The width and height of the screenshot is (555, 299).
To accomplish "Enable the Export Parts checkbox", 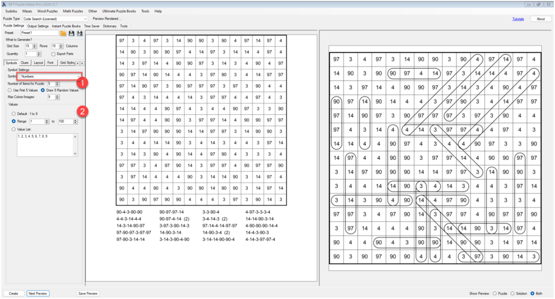I will click(x=53, y=54).
